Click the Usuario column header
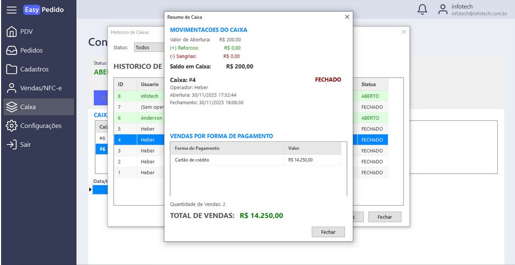This screenshot has height=265, width=515. [151, 84]
